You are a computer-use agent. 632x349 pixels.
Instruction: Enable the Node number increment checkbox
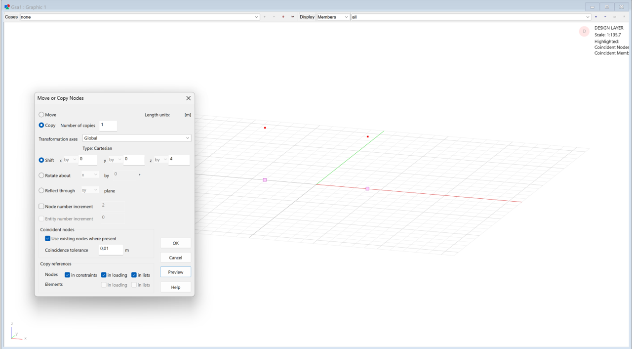(x=41, y=207)
